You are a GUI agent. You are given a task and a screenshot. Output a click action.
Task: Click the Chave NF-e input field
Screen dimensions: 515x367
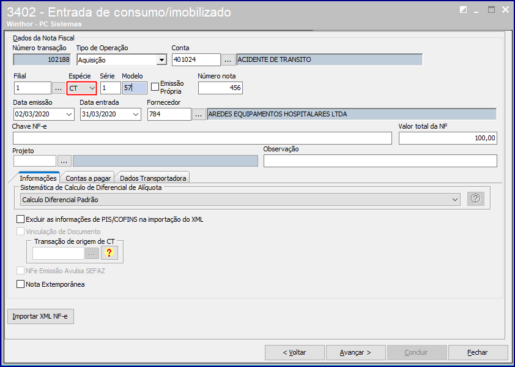[x=202, y=138]
